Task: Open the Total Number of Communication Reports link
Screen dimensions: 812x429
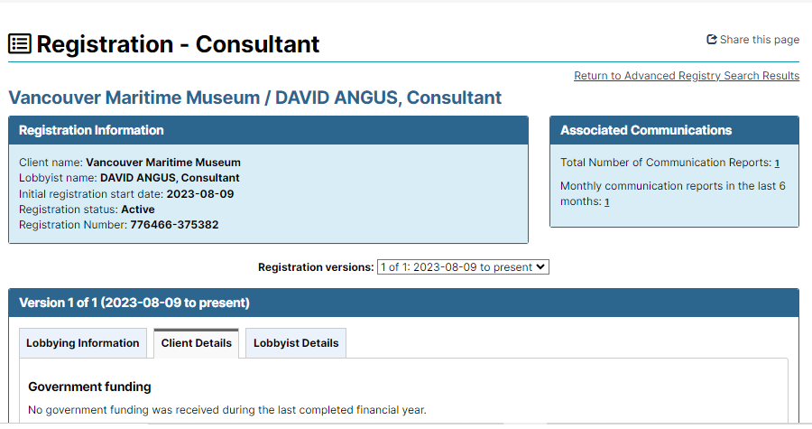Action: coord(777,163)
